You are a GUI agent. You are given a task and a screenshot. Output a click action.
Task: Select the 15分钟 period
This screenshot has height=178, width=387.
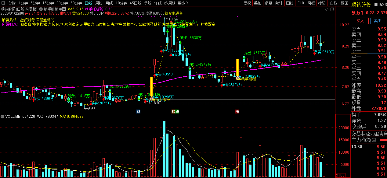coord(48,3)
